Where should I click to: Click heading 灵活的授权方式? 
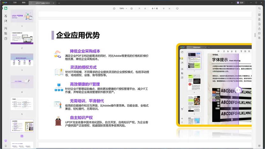83,67
